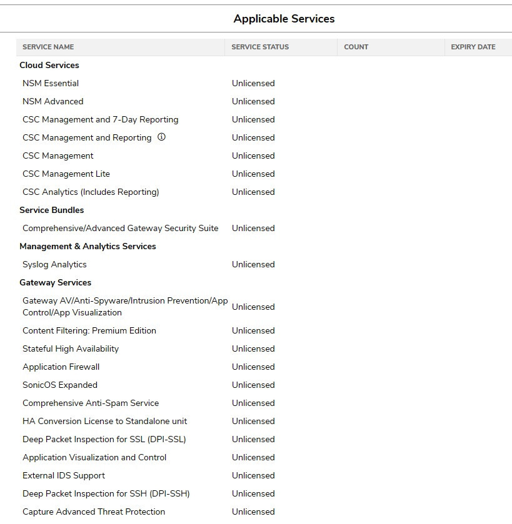Image resolution: width=512 pixels, height=524 pixels.
Task: Click Capture Advanced Threat Protection name
Action: pyautogui.click(x=94, y=512)
